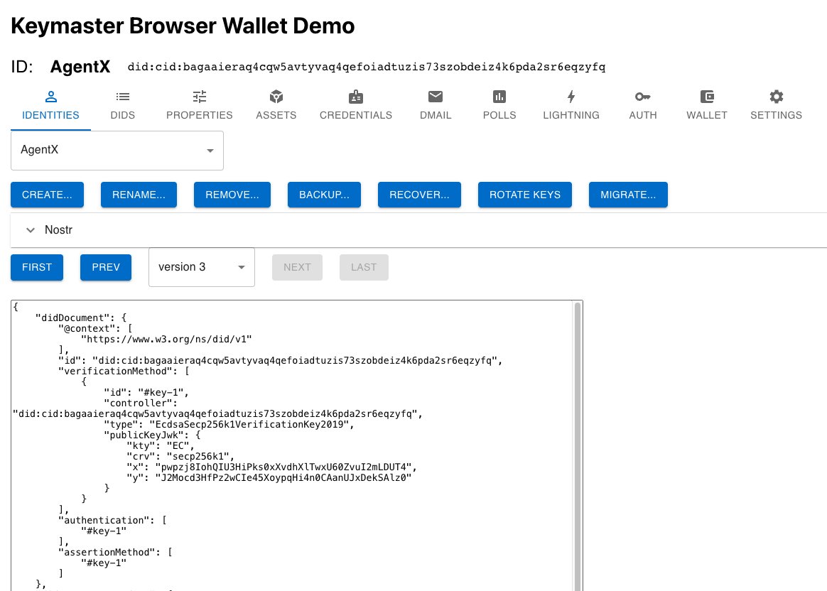Expand the Nostr section chevron
Viewport: 827px width, 591px height.
click(x=31, y=230)
